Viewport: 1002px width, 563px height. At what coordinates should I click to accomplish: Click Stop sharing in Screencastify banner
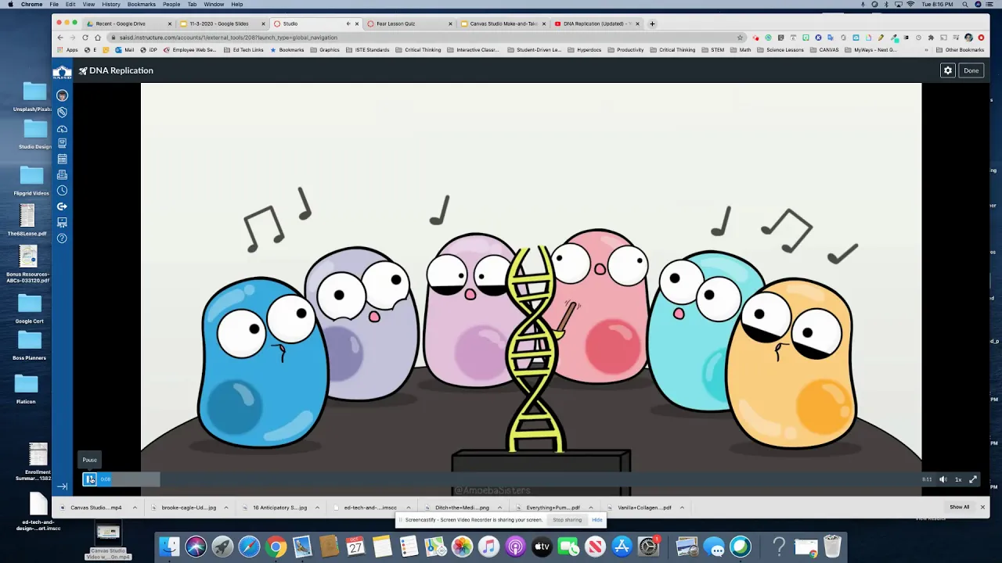(568, 520)
